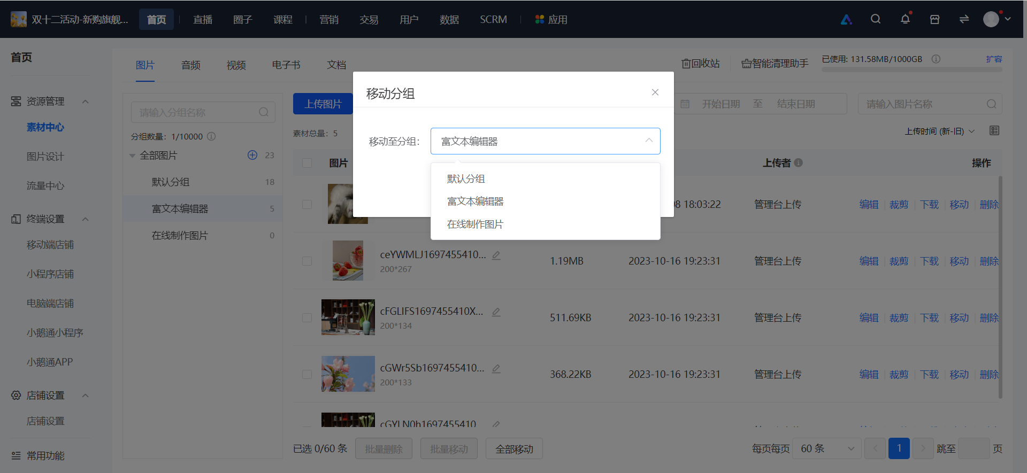Switch to the 电子书 tab
This screenshot has width=1027, height=473.
(x=286, y=65)
